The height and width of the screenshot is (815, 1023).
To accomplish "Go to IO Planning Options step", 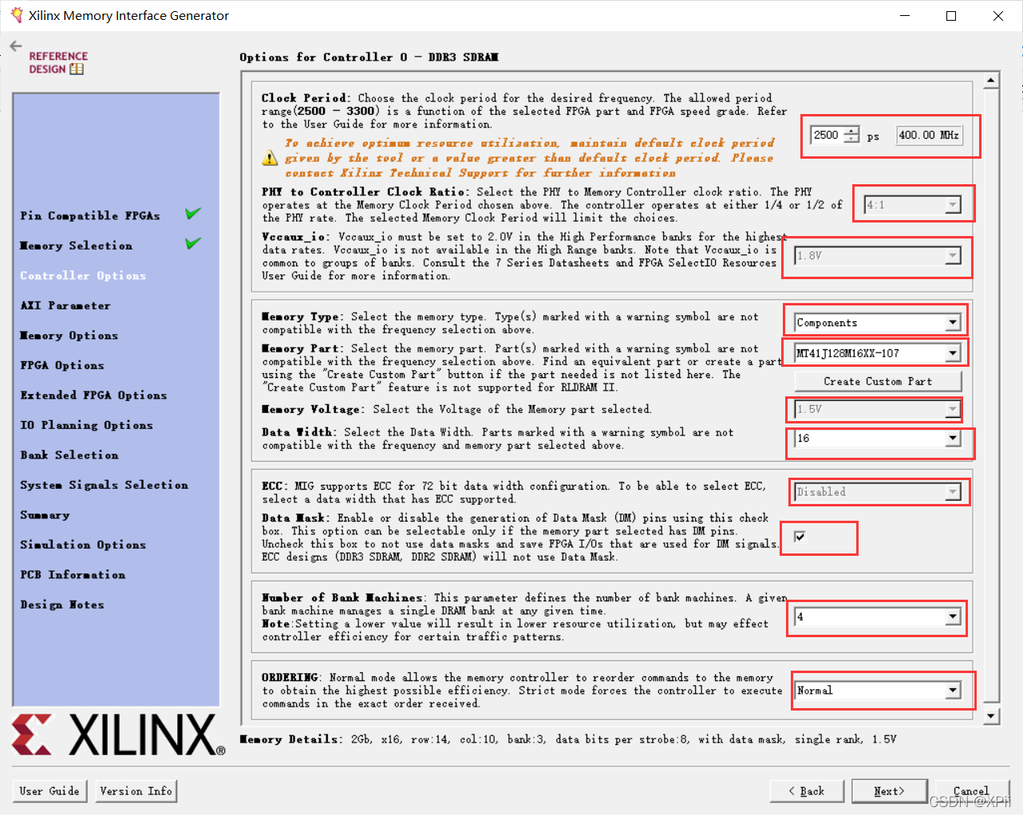I will click(86, 425).
